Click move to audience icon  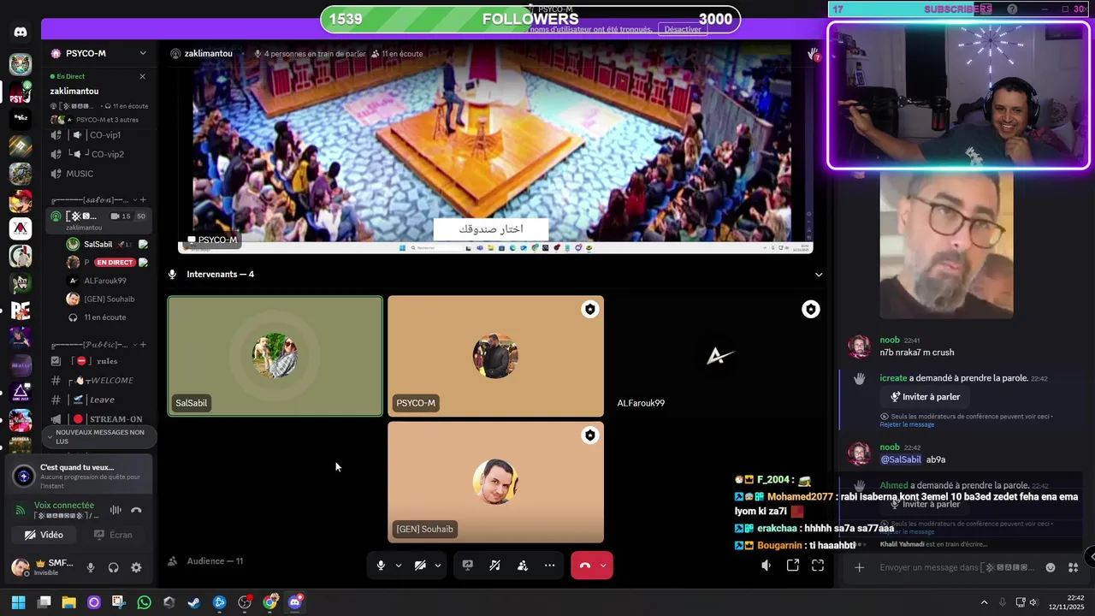523,566
